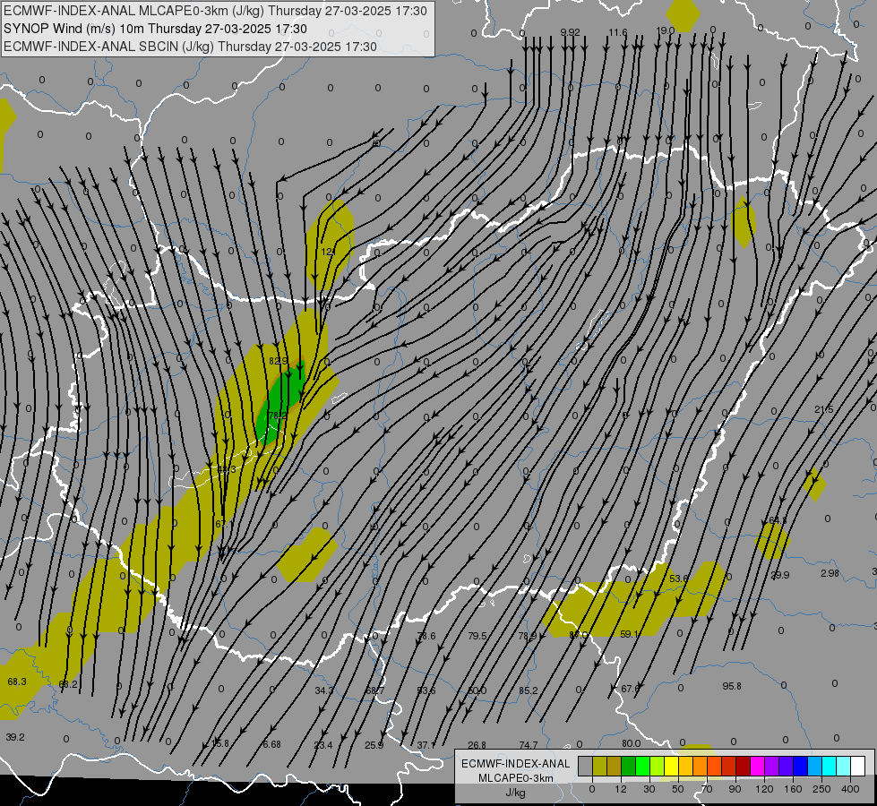Select the olive-yellow swatch above value 0
This screenshot has height=806, width=877.
599,766
